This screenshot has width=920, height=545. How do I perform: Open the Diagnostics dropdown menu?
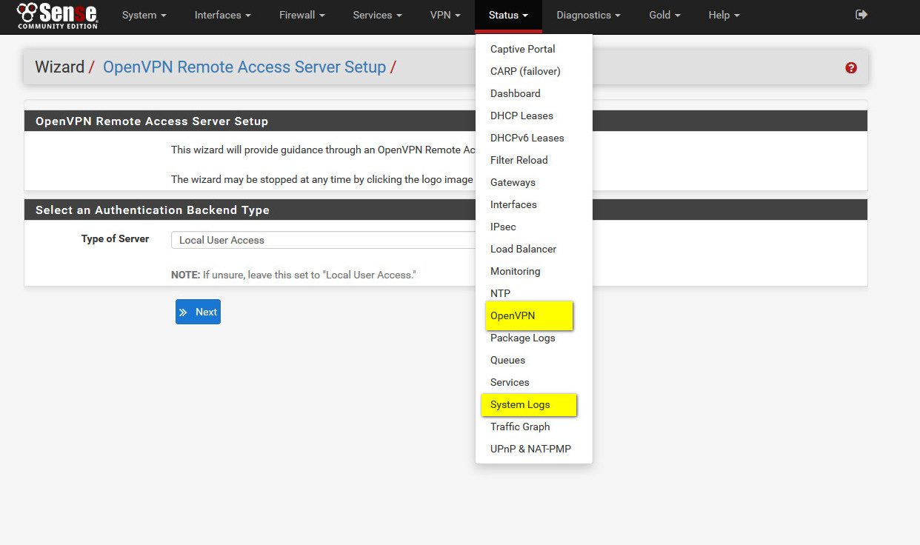click(588, 15)
